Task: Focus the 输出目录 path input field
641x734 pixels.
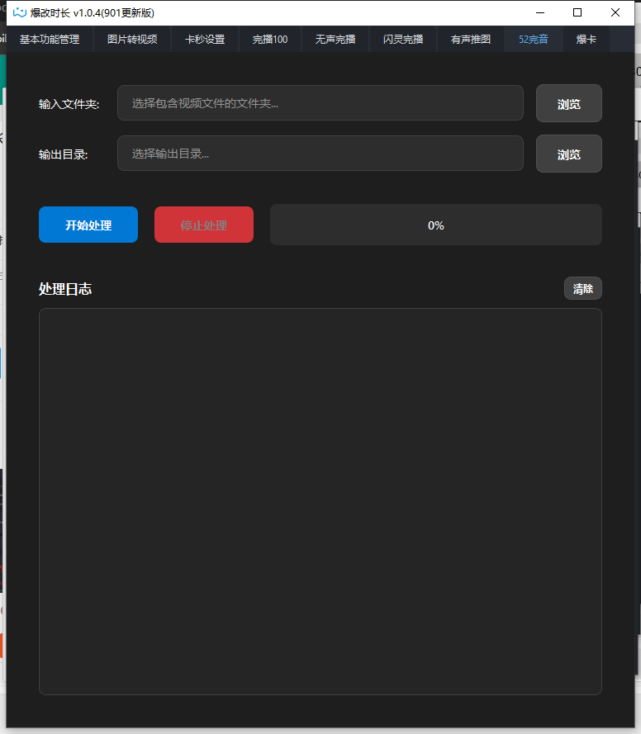Action: tap(320, 154)
